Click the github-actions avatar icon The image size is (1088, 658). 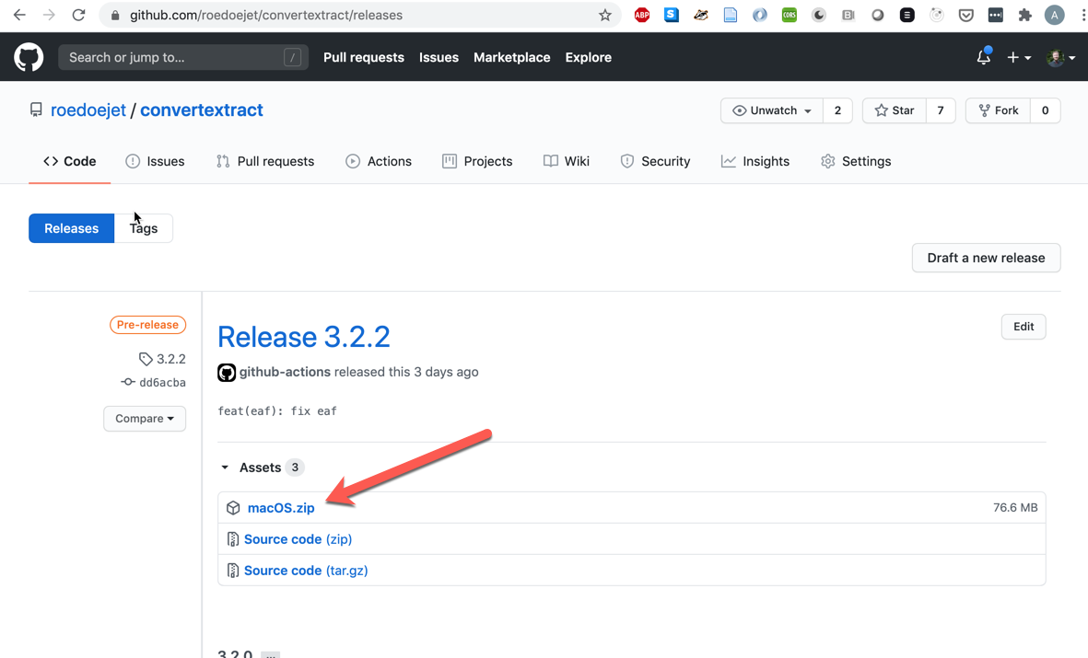227,373
